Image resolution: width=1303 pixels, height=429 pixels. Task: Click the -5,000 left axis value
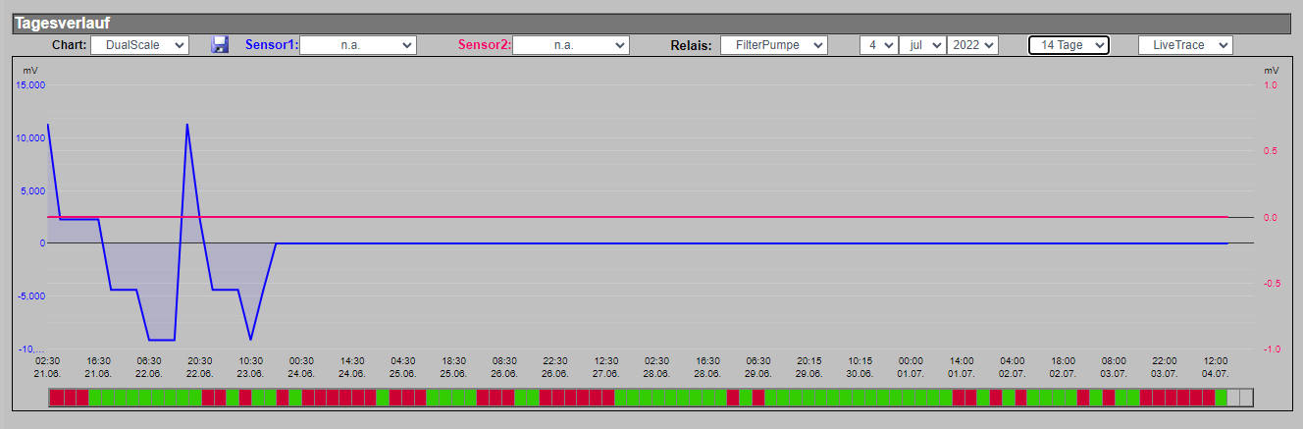30,295
